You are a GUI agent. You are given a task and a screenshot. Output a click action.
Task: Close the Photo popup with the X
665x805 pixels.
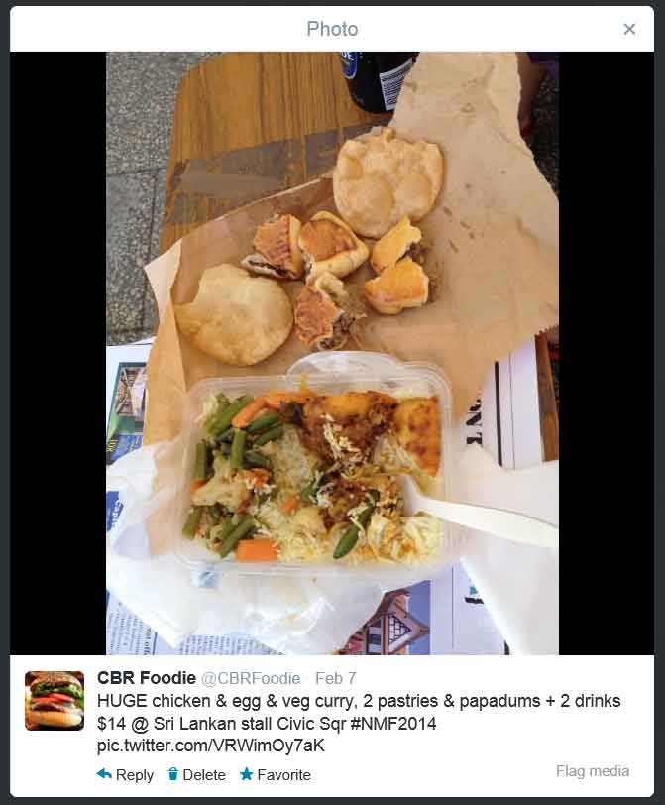(629, 29)
